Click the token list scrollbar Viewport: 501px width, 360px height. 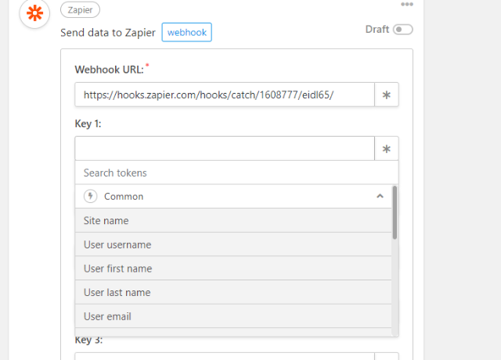coord(395,212)
